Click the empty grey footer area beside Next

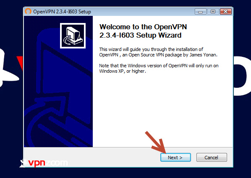coord(91,158)
